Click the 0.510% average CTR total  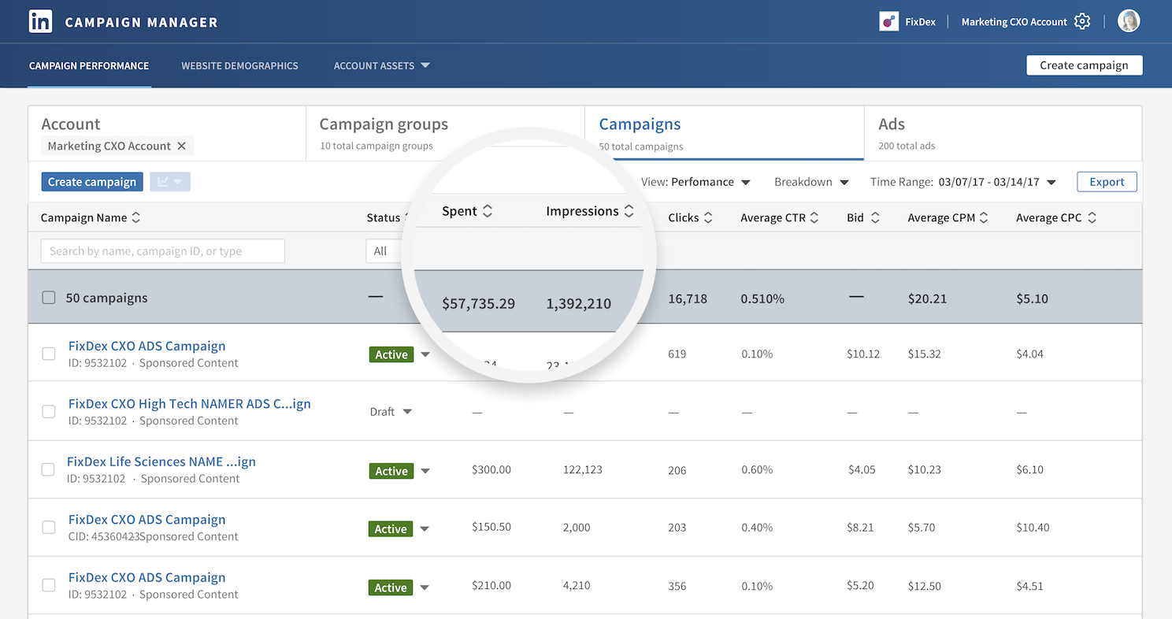tap(762, 299)
